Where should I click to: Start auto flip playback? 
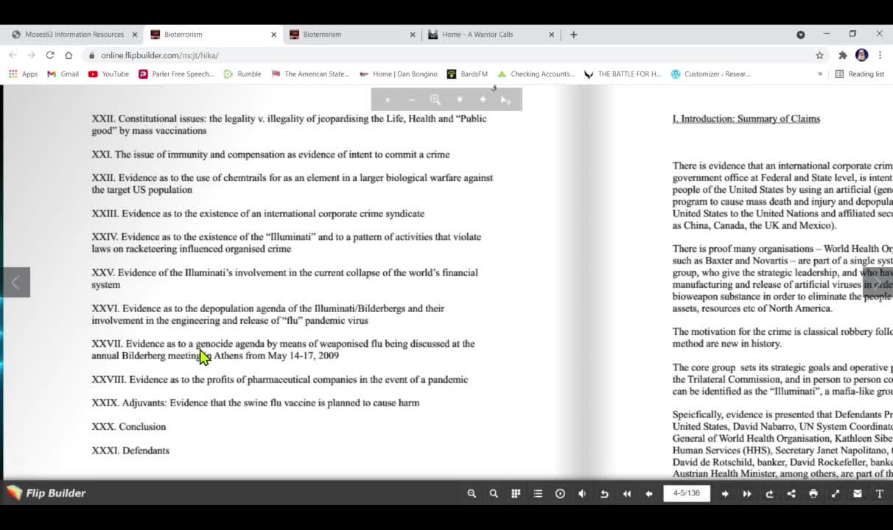(560, 493)
